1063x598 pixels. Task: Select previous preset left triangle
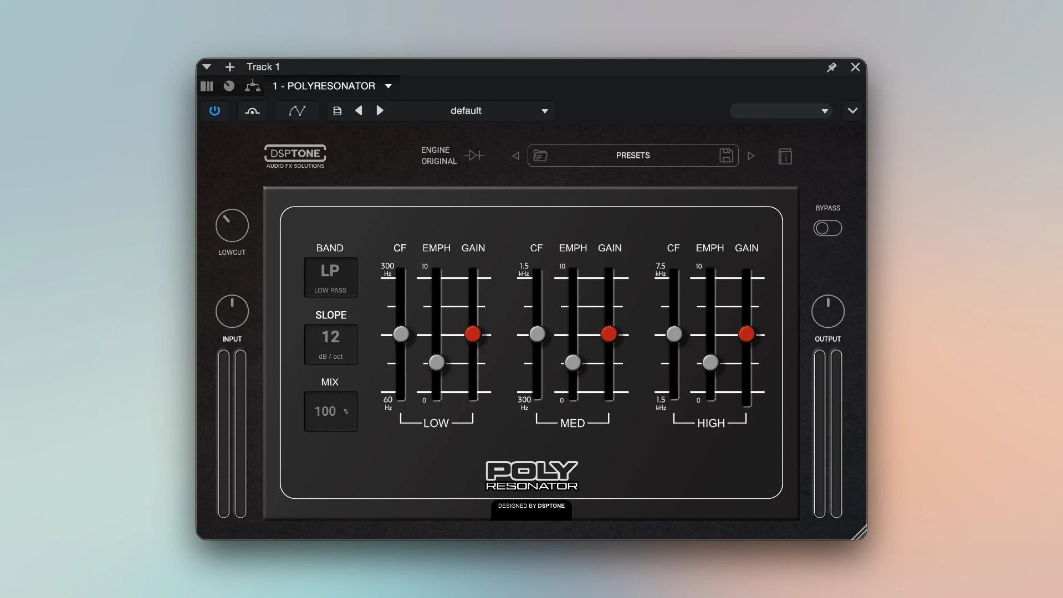(x=516, y=156)
